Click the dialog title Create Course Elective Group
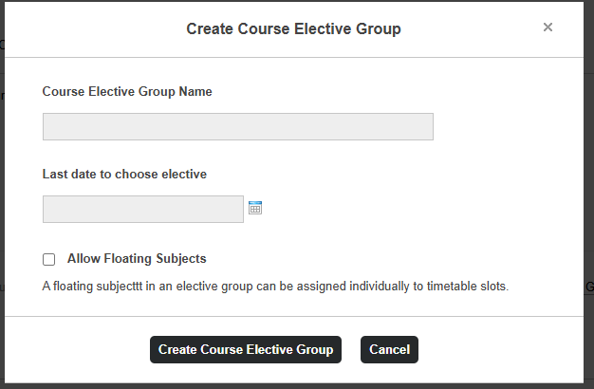Image resolution: width=594 pixels, height=389 pixels. [293, 28]
